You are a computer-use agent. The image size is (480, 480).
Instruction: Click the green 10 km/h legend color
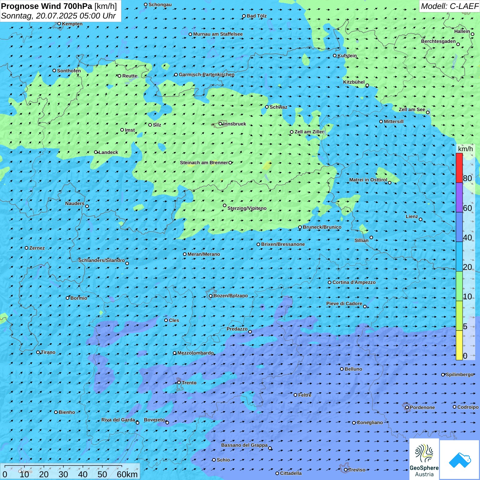point(459,286)
